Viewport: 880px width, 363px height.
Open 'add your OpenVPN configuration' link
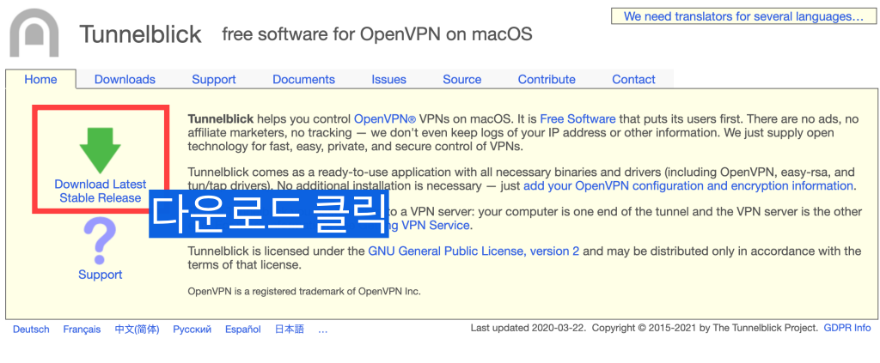pyautogui.click(x=688, y=185)
